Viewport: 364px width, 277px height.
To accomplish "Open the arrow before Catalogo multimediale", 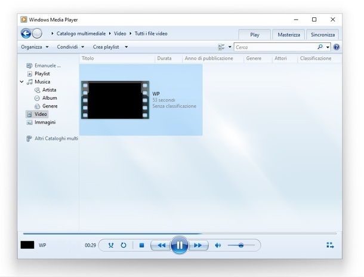I will coord(53,33).
